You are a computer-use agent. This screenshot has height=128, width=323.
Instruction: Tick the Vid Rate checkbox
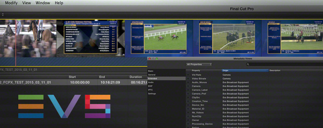(188, 75)
